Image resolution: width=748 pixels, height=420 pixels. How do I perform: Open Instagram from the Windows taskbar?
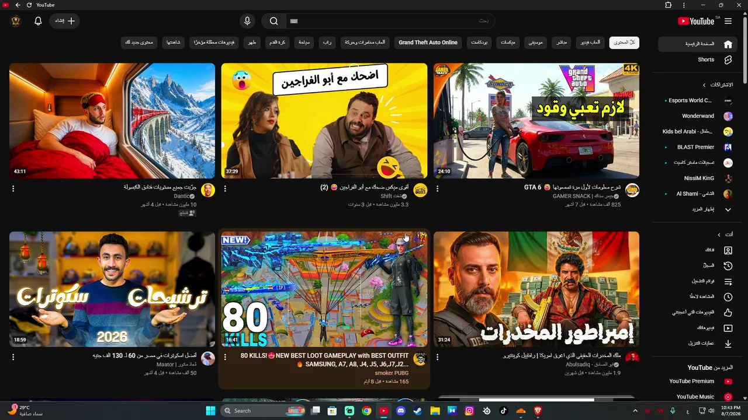[x=469, y=411]
